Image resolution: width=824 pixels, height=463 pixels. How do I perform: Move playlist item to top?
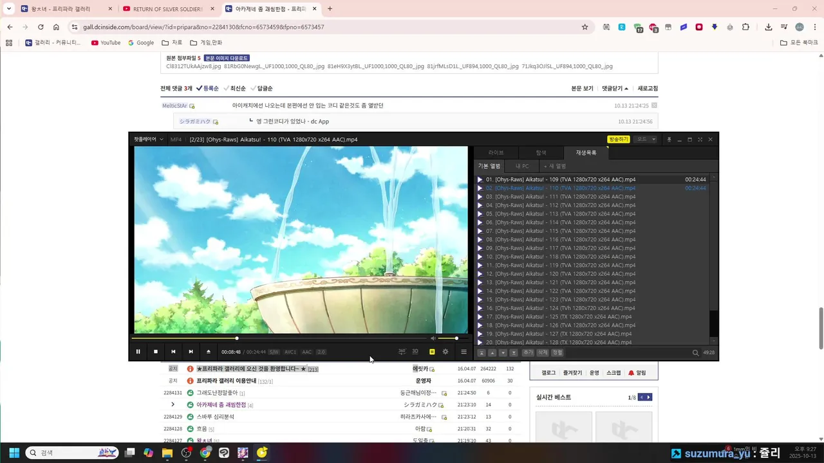[482, 352]
